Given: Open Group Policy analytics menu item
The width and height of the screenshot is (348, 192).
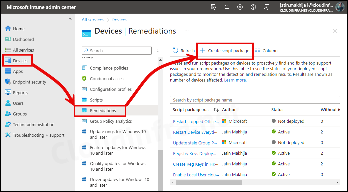Looking at the screenshot, I should [111, 121].
